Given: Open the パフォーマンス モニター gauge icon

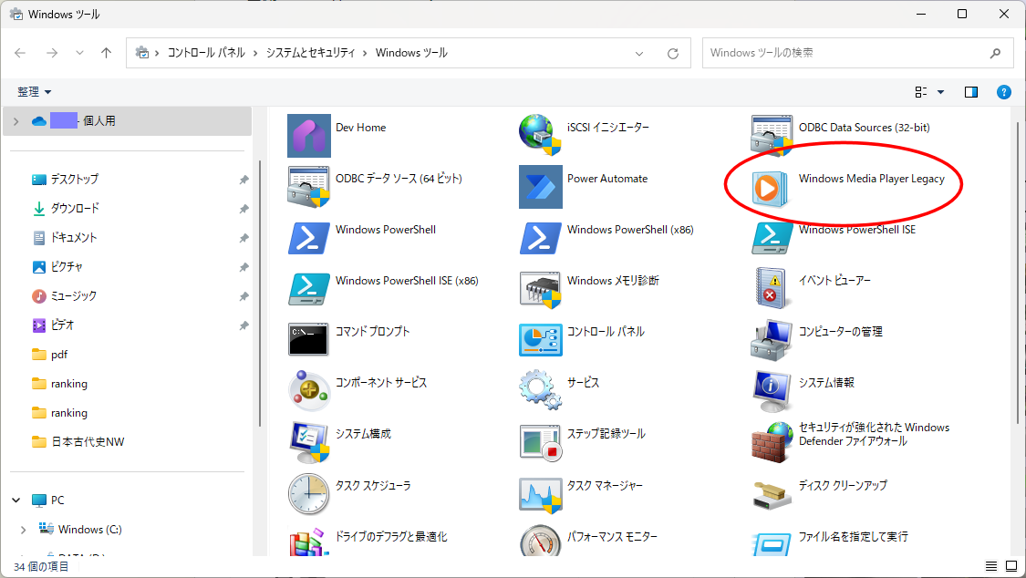Looking at the screenshot, I should point(541,540).
